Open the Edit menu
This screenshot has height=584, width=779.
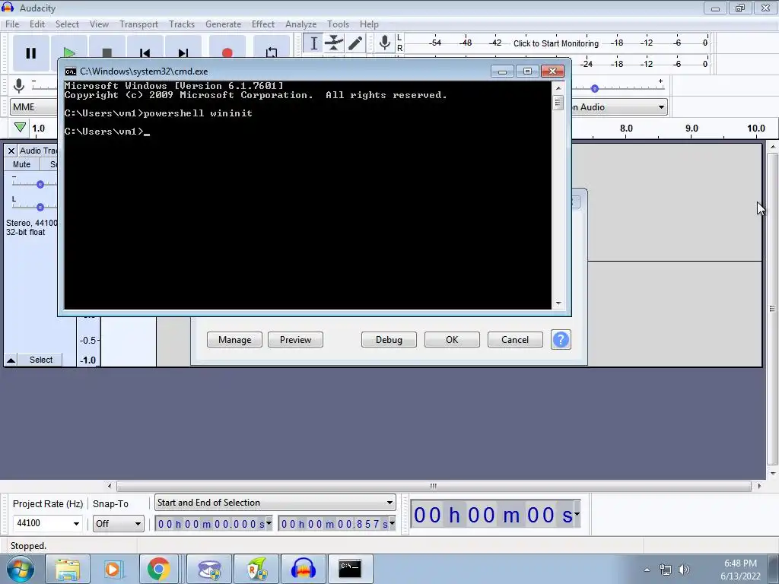click(37, 24)
